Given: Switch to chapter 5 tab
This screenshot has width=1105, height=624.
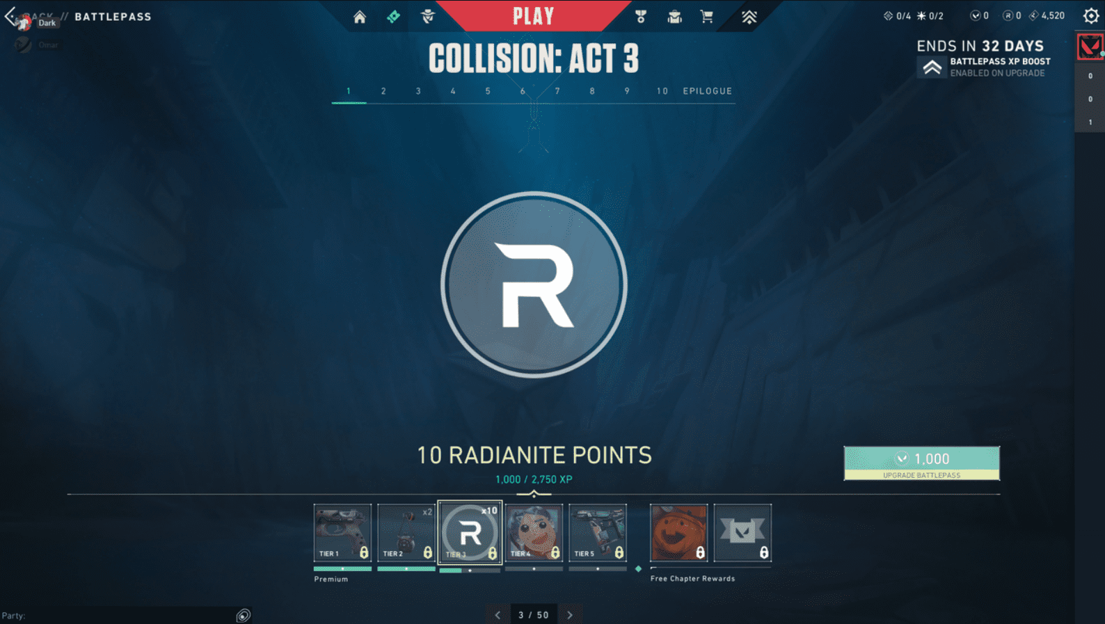Looking at the screenshot, I should pos(488,91).
